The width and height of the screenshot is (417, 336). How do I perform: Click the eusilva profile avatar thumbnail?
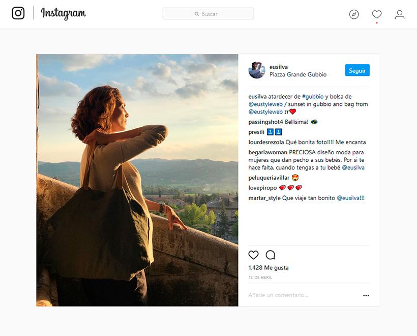pos(257,70)
